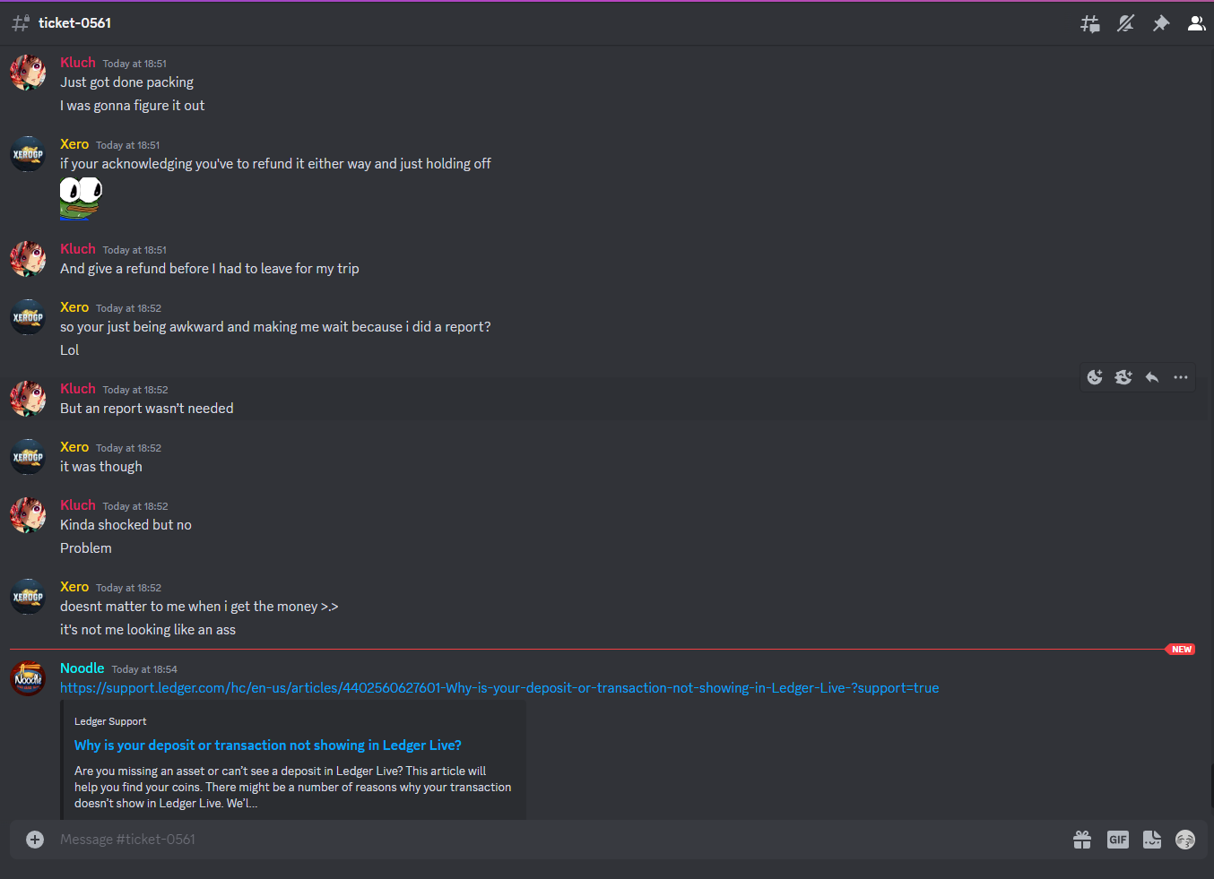Open 'Why is your deposit' embed title
The height and width of the screenshot is (879, 1214).
coord(268,745)
